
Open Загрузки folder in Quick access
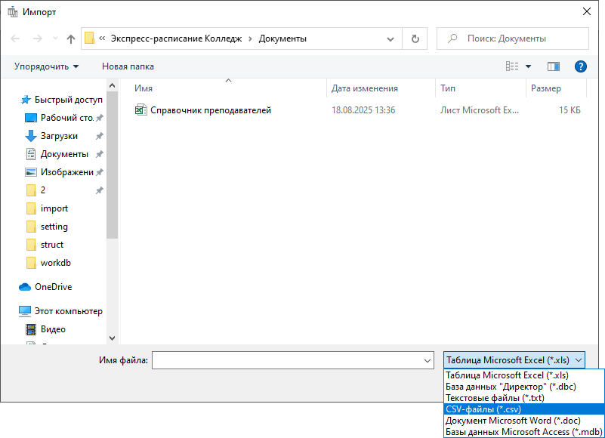pyautogui.click(x=59, y=136)
